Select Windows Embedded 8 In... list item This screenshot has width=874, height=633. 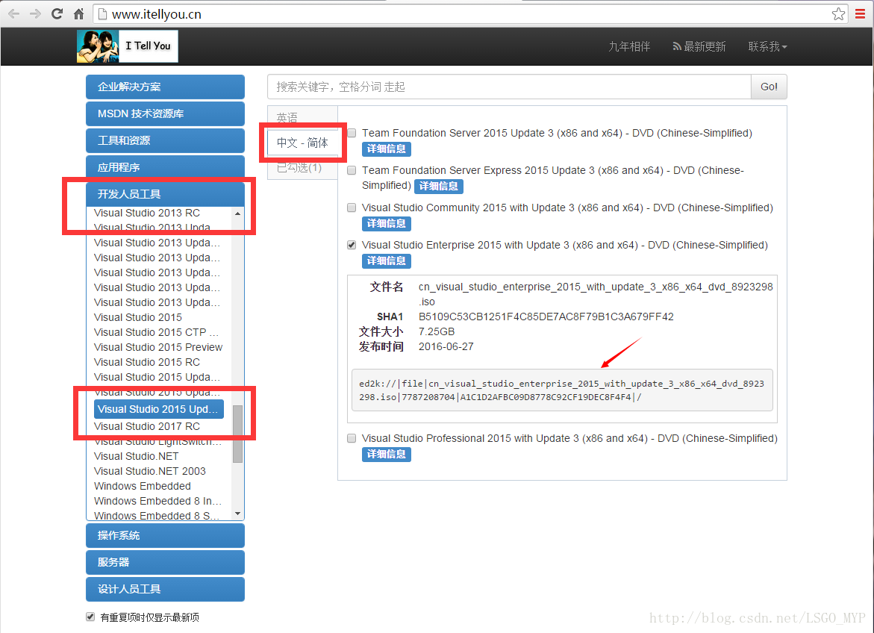coord(157,502)
